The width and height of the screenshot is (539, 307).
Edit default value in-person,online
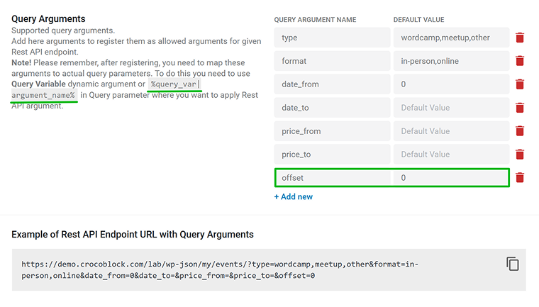(x=451, y=61)
